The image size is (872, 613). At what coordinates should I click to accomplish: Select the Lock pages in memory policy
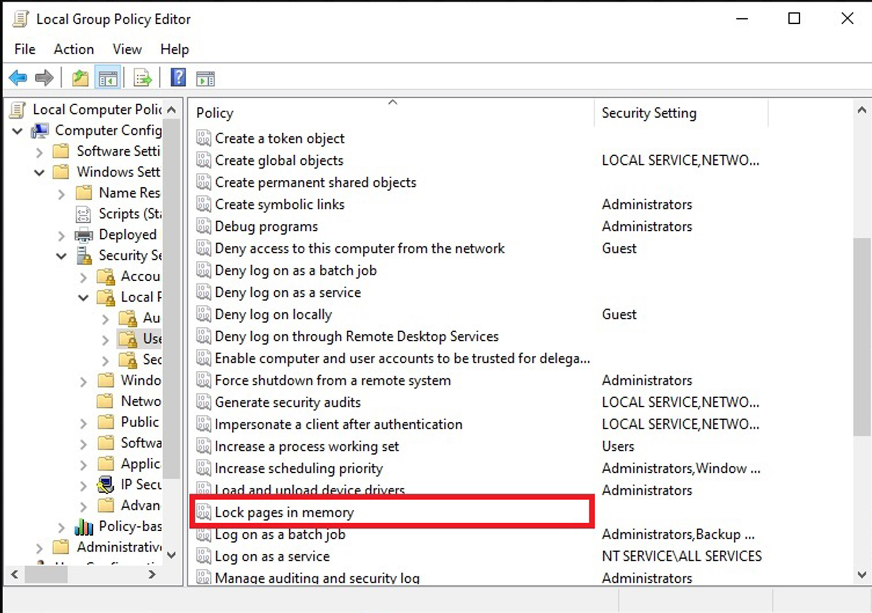284,512
